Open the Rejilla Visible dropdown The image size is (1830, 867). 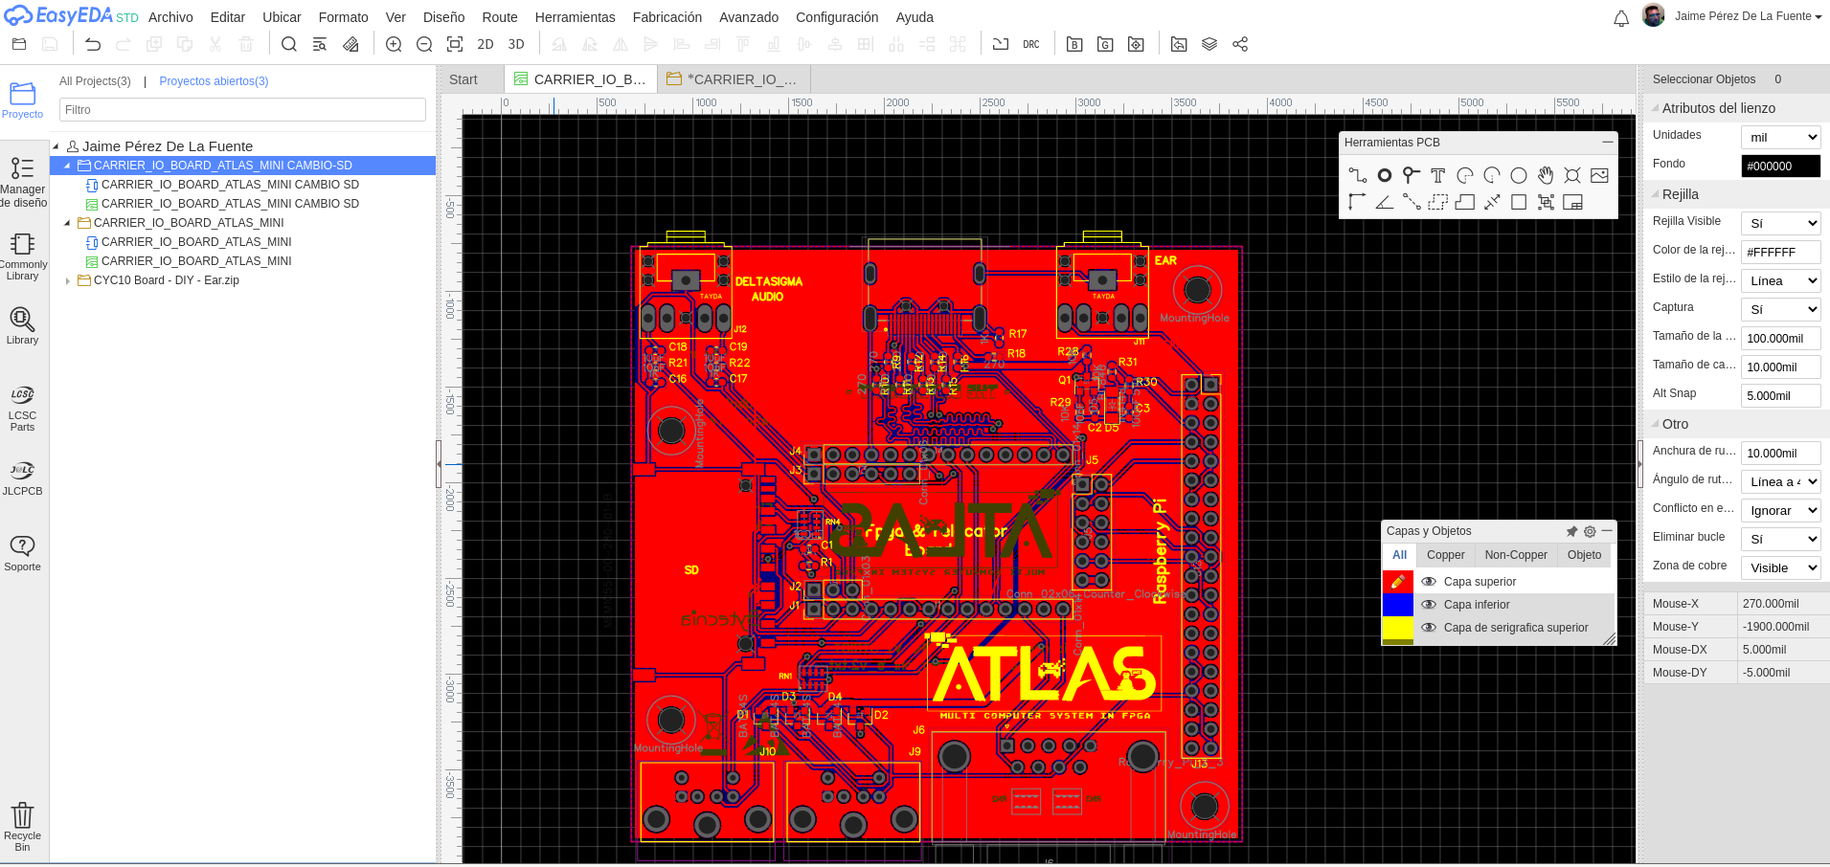point(1780,223)
